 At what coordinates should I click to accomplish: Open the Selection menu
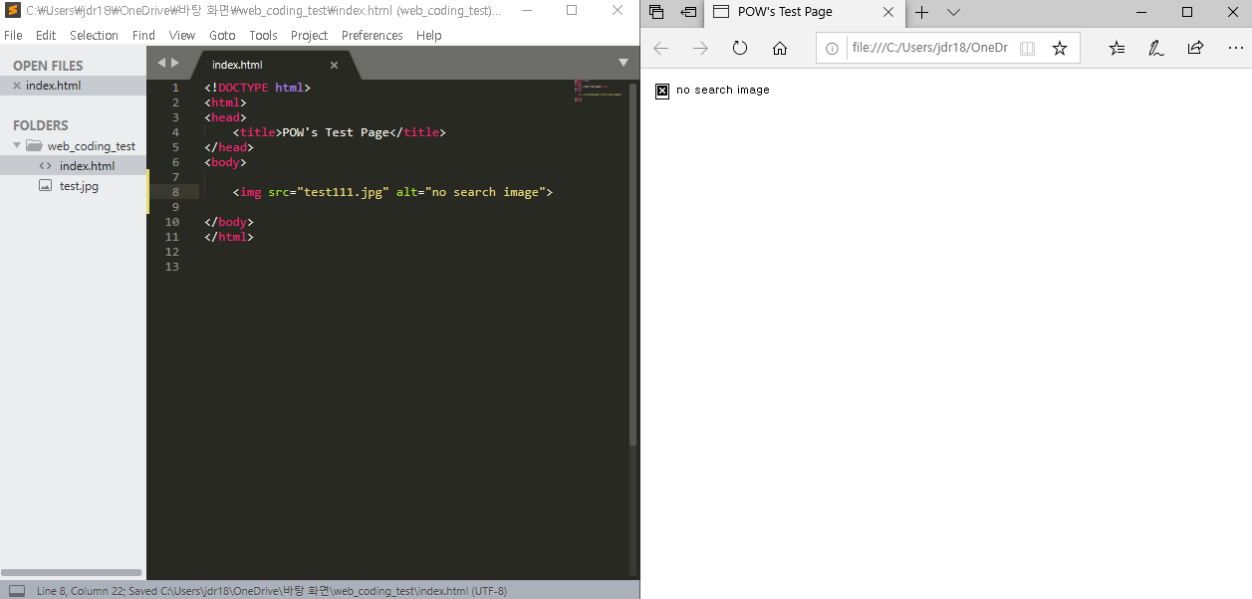tap(94, 35)
